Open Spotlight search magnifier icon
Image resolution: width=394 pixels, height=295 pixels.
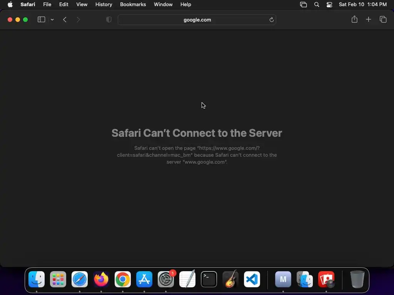(317, 5)
